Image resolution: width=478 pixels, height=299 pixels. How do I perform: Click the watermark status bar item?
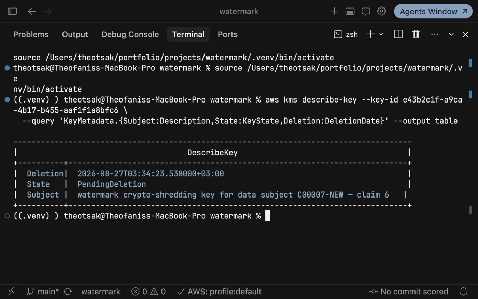click(101, 292)
